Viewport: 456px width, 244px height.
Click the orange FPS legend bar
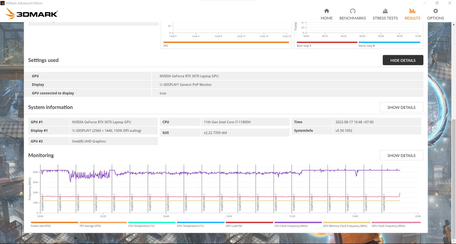tap(226, 42)
